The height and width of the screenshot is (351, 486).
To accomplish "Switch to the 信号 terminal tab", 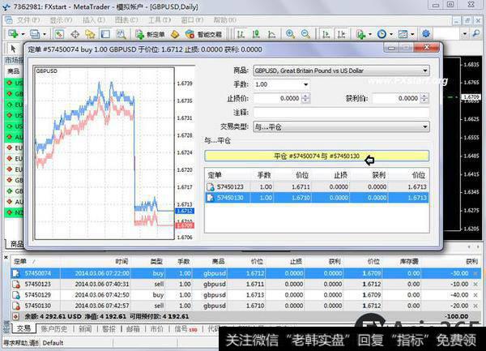I will point(185,328).
